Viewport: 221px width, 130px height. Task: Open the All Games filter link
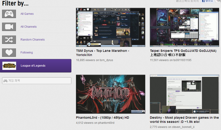pyautogui.click(x=27, y=14)
